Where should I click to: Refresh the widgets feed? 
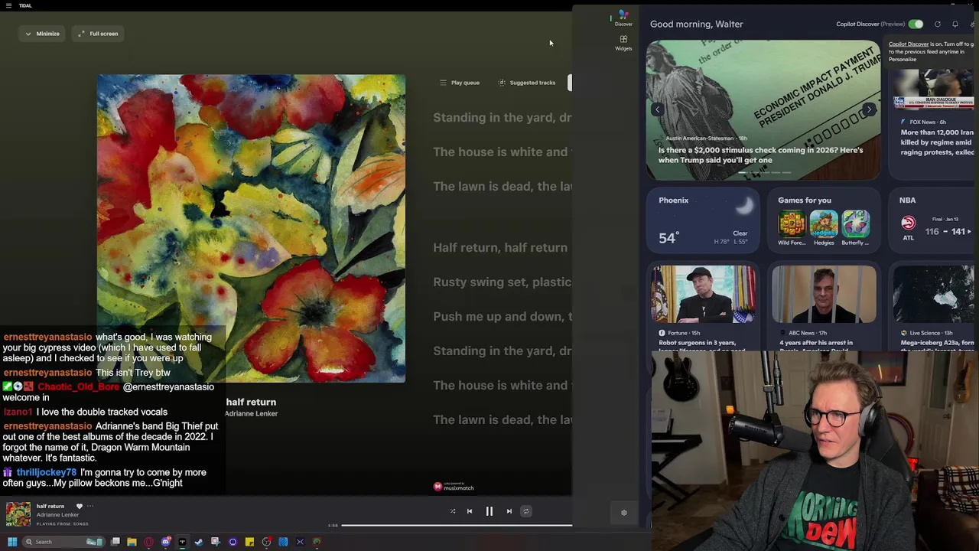click(x=938, y=24)
